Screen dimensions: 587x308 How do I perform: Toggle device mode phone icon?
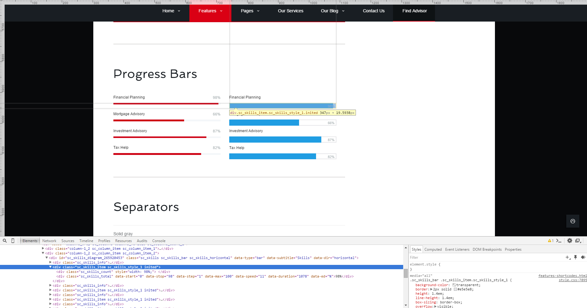13,241
